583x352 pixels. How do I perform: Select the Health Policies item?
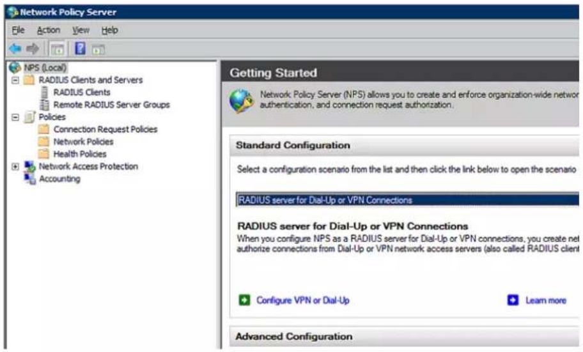click(x=80, y=154)
